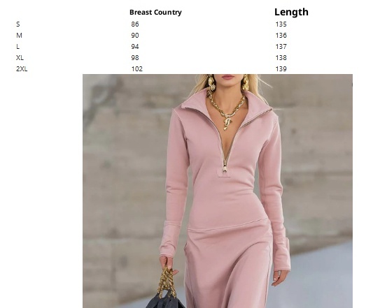
Task: Click length value 137 for size L
Action: 281,46
